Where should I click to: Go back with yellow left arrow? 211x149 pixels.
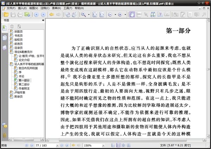point(51,14)
